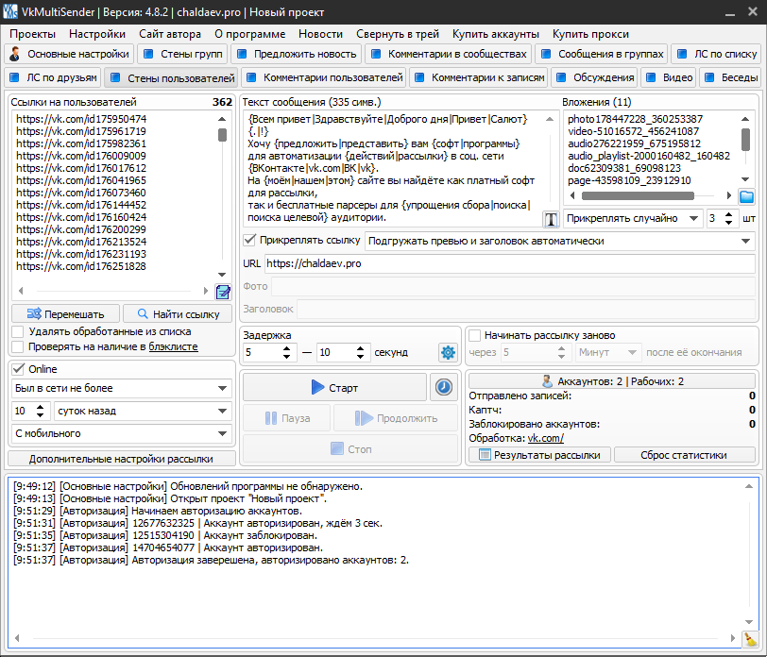Switch to the ЛС по друзьям tab

[53, 77]
